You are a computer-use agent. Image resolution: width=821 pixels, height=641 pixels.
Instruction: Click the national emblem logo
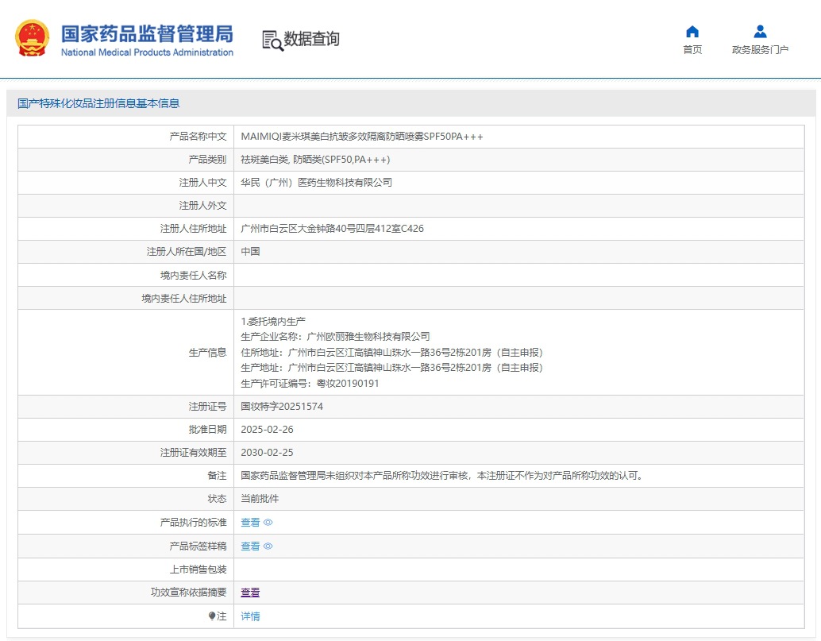pos(33,38)
